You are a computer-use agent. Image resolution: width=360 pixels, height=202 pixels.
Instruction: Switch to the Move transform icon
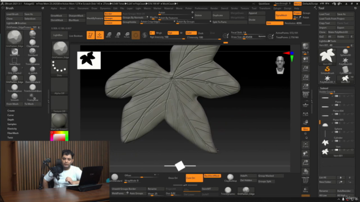coord(109,35)
